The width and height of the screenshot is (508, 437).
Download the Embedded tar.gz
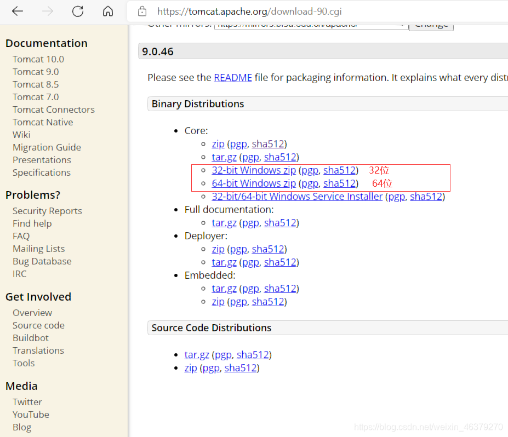pos(224,289)
